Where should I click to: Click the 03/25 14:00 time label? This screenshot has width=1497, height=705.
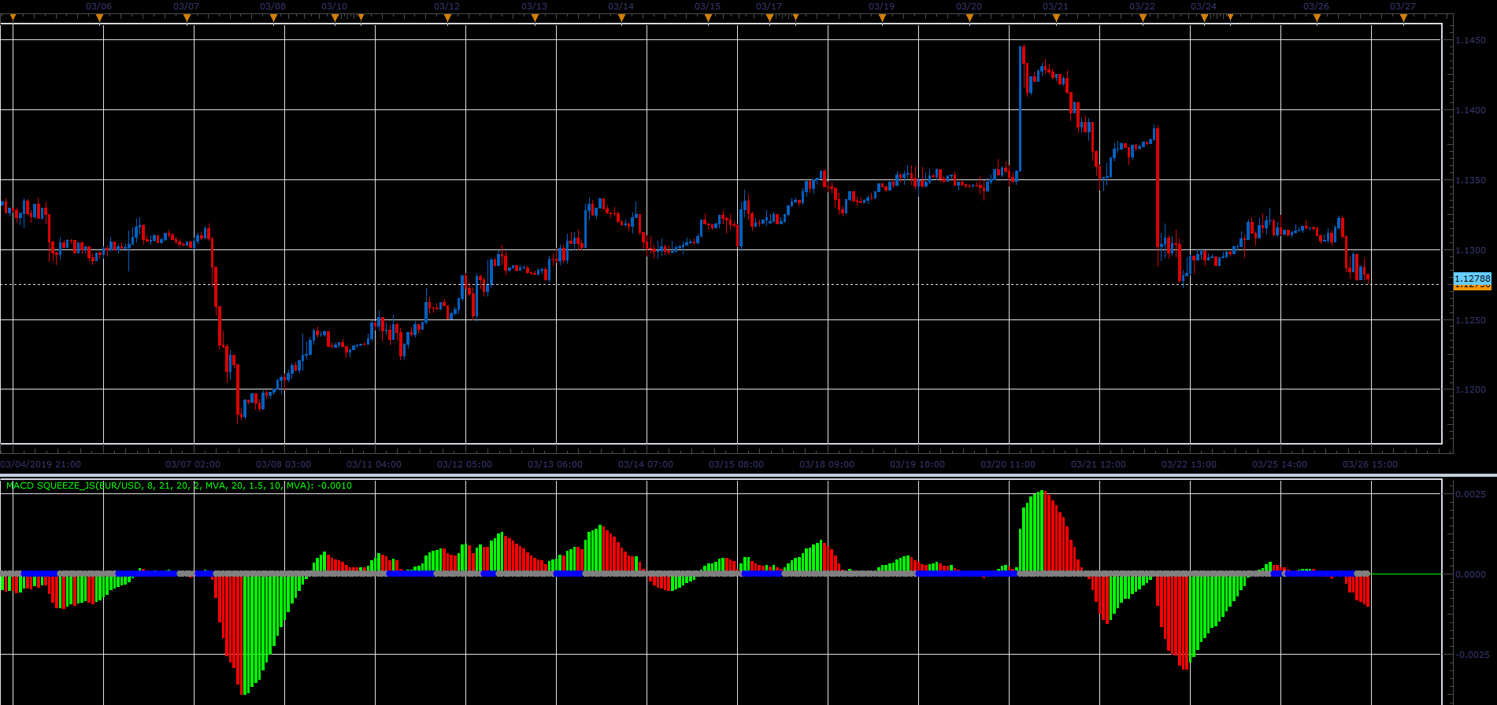1280,464
